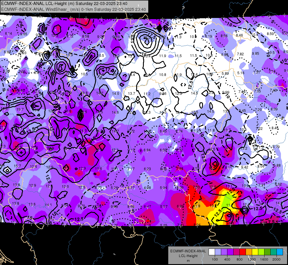Click the yellow swatch above 1200 in legend
The height and width of the screenshot is (265, 288).
(255, 252)
